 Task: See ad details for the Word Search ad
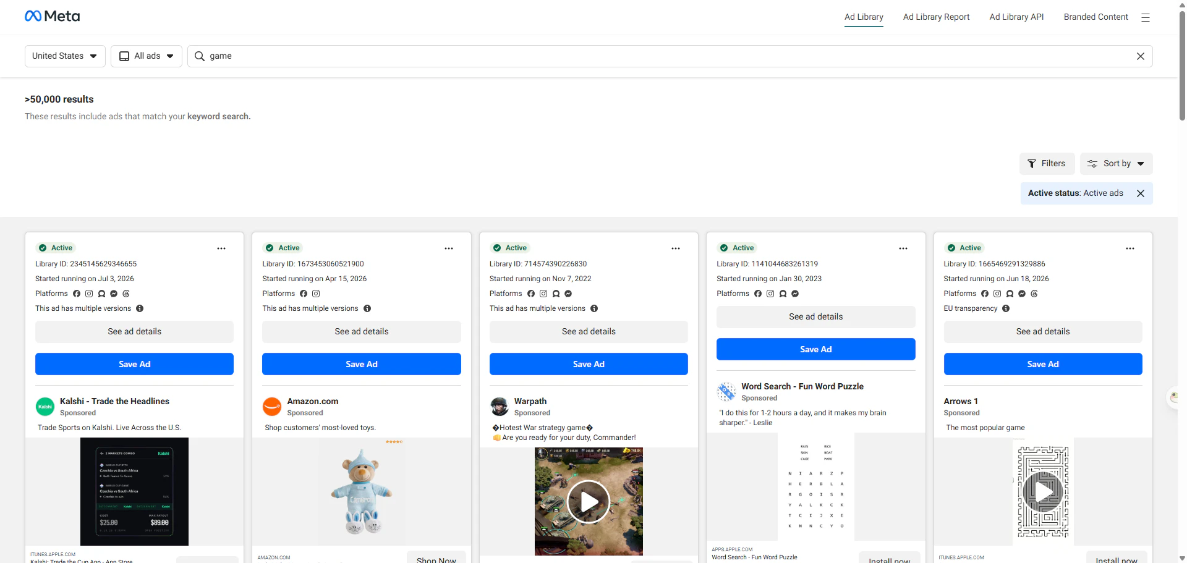(816, 317)
